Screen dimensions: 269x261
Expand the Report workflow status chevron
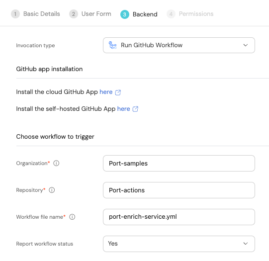point(246,244)
